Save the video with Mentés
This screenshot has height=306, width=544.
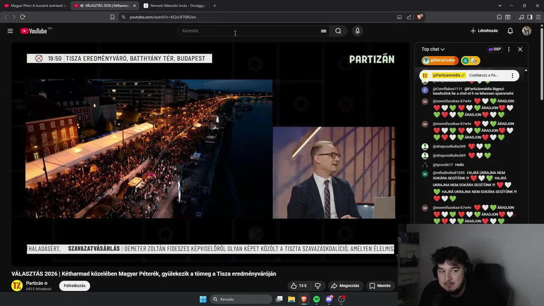[380, 286]
